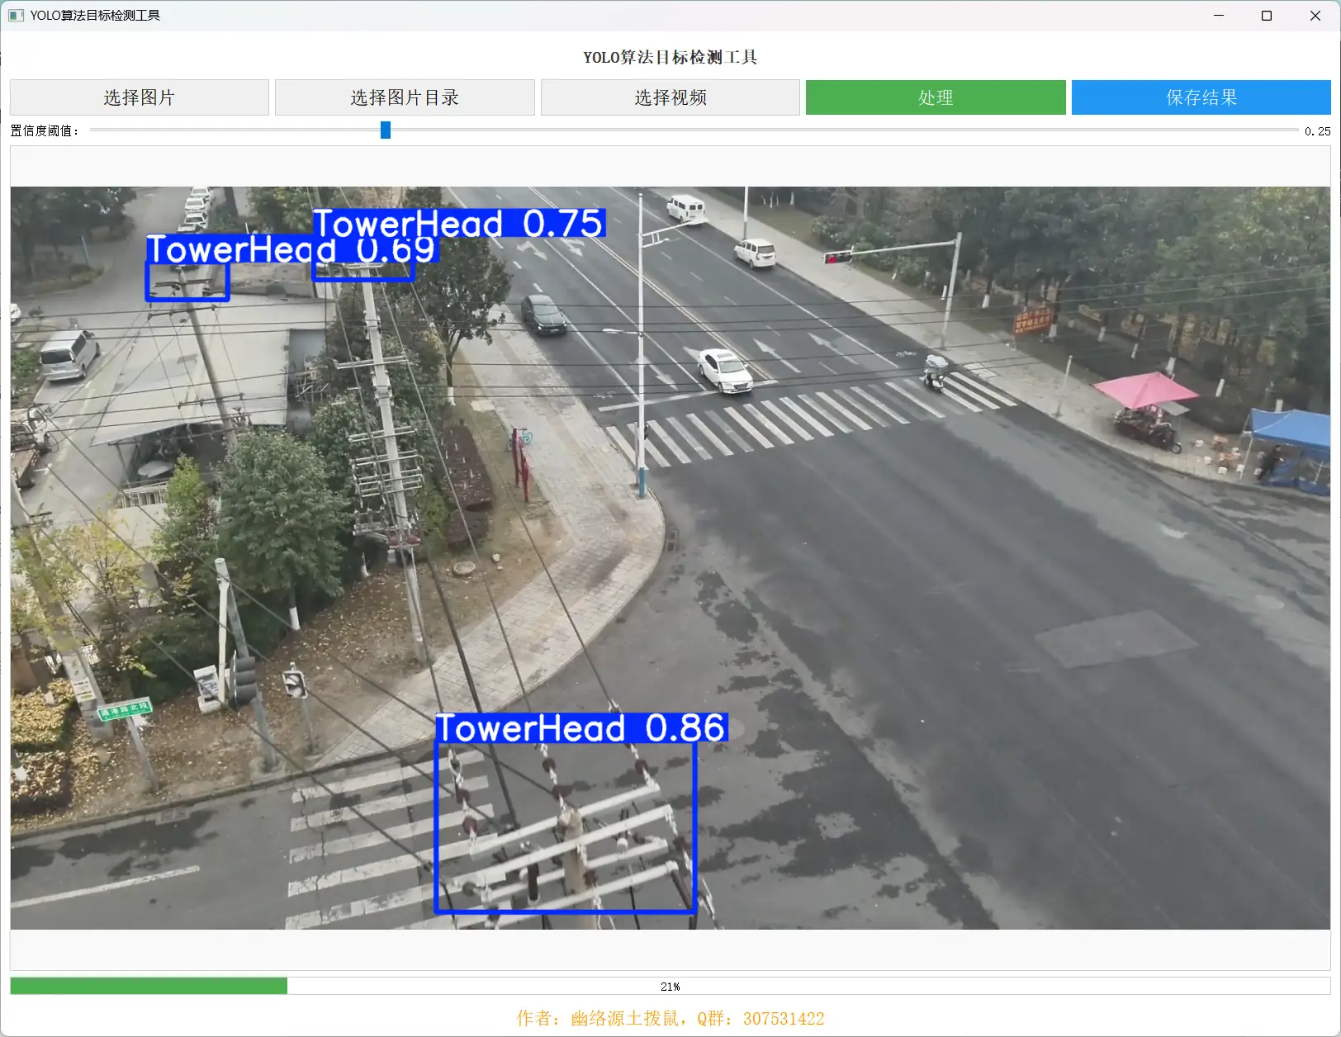Click the 选择图片目录 button

pyautogui.click(x=405, y=97)
